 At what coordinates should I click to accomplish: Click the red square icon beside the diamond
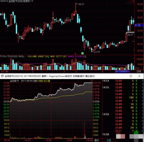pos(133,1)
